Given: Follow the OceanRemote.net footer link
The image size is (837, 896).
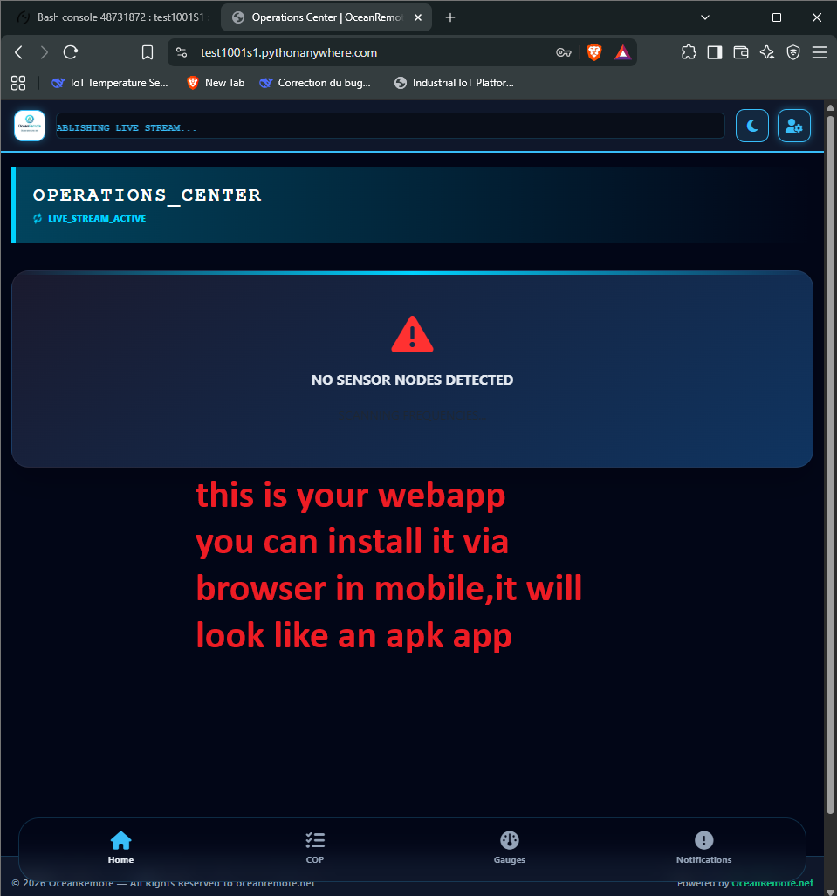Looking at the screenshot, I should point(772,884).
